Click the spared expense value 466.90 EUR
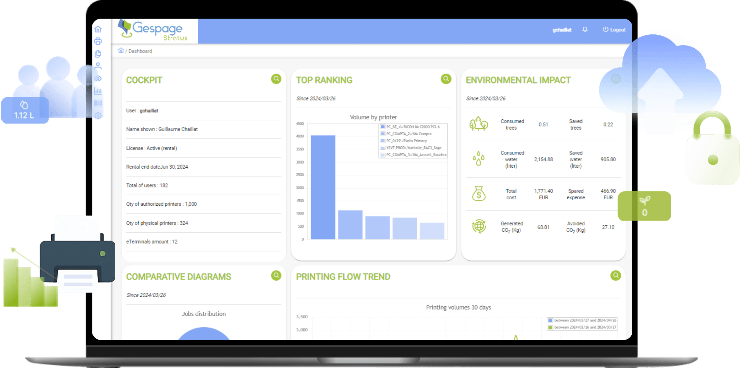Viewport: 742px width, 371px height. click(608, 194)
